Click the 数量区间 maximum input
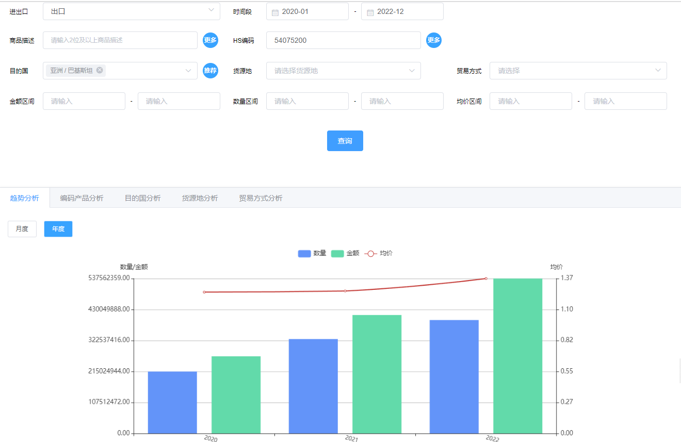This screenshot has width=681, height=442. [x=402, y=101]
